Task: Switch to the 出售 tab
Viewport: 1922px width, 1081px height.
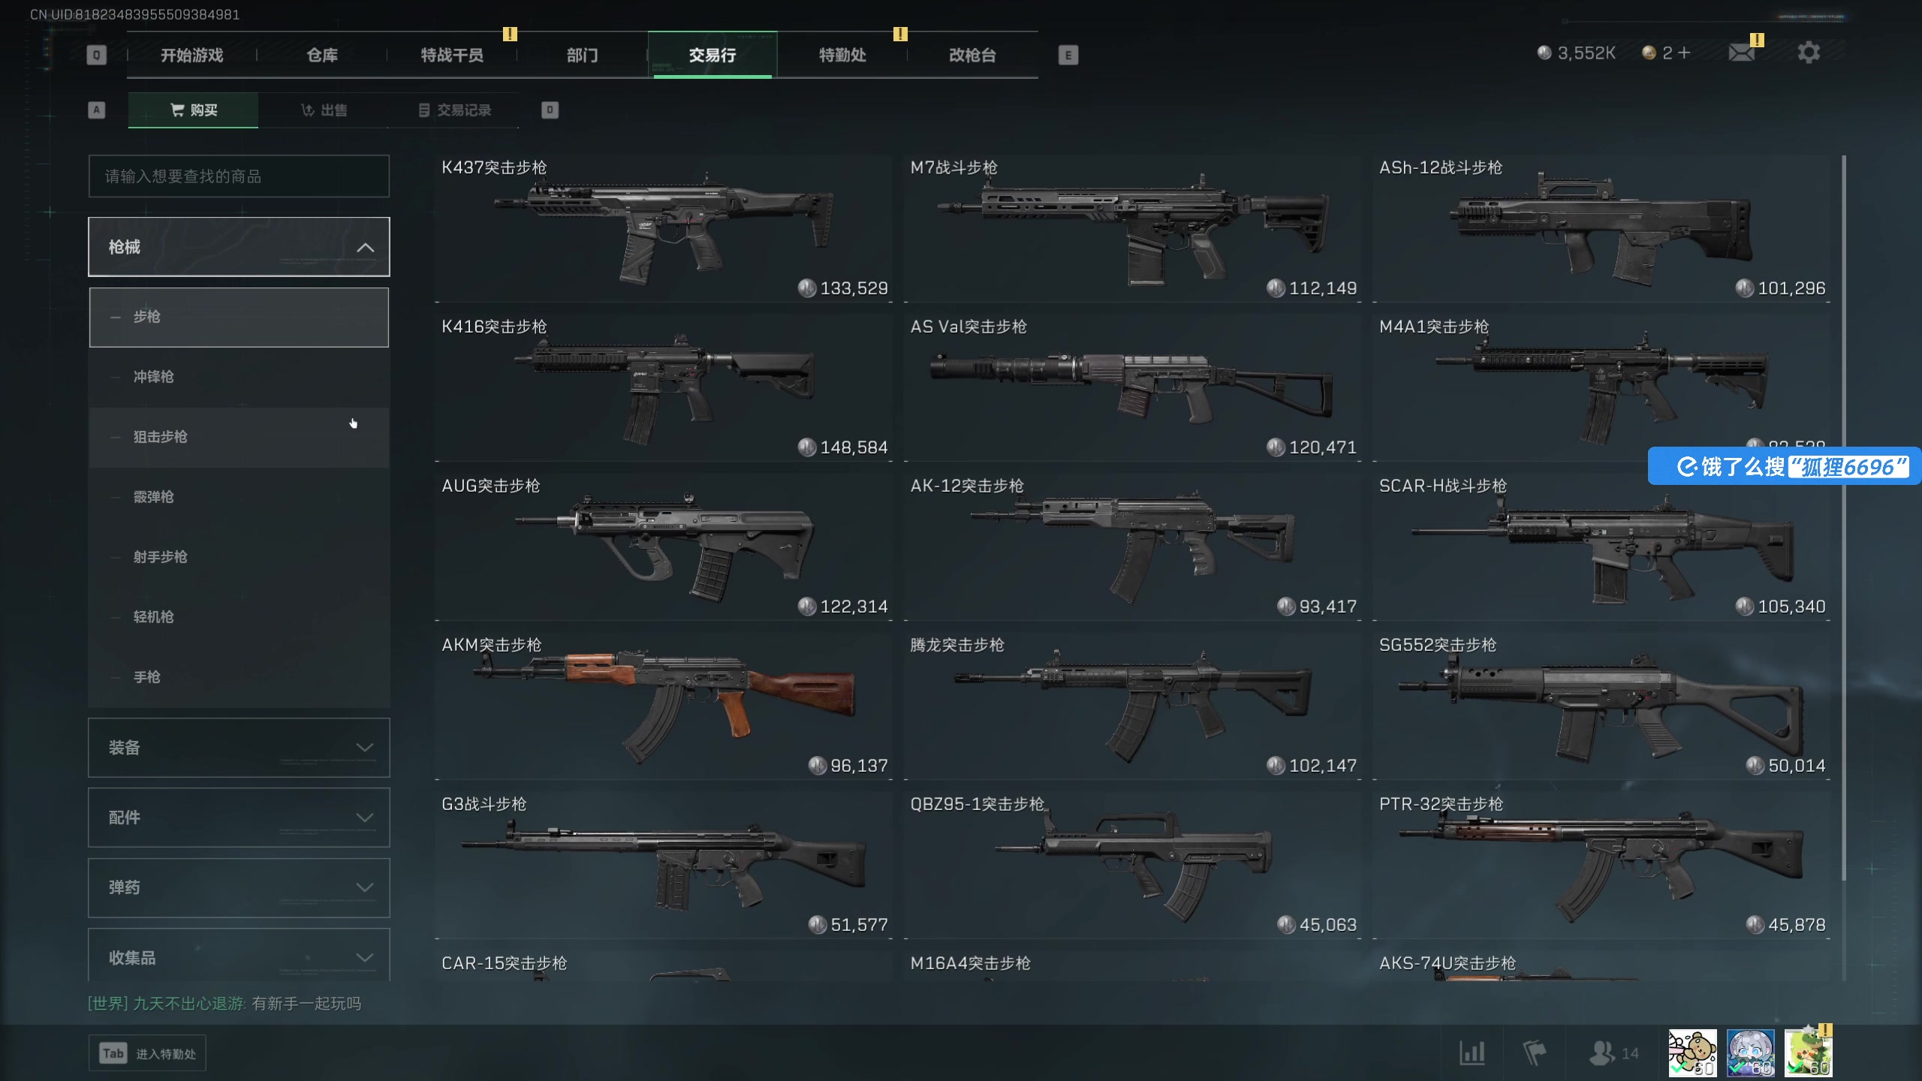Action: pos(324,110)
